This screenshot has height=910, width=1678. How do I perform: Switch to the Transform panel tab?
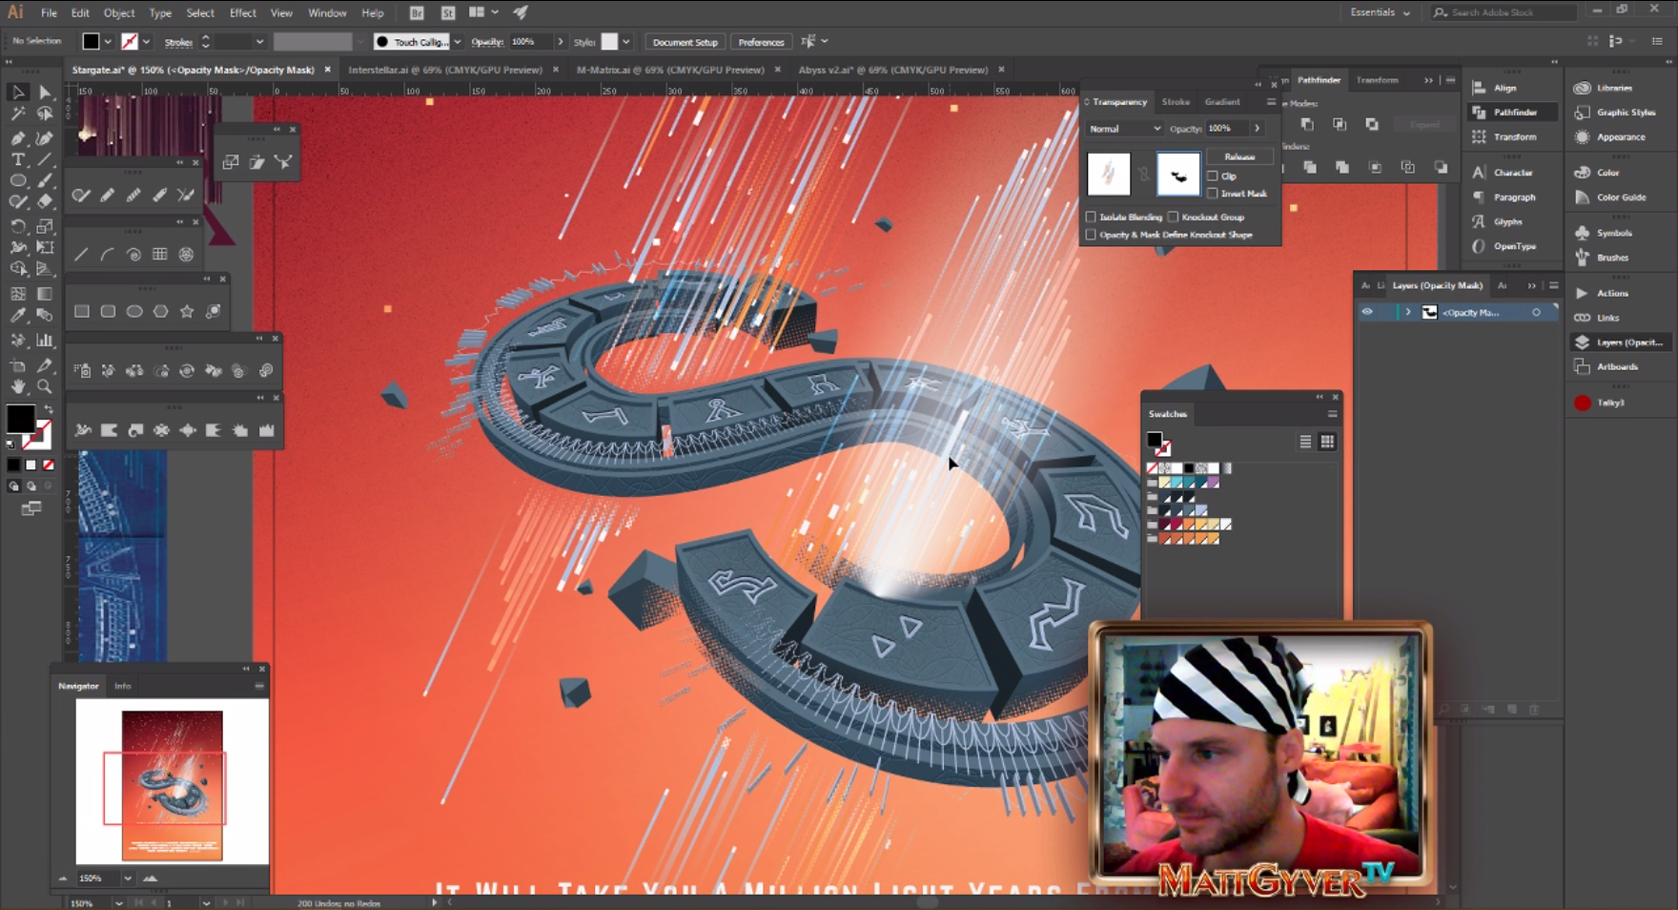click(1377, 80)
